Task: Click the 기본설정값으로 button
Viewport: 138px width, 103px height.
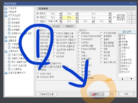Action: [46, 94]
